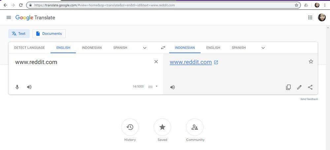This screenshot has height=150, width=330.
Task: Bookmark this page using the address bar star
Action: coord(296,5)
